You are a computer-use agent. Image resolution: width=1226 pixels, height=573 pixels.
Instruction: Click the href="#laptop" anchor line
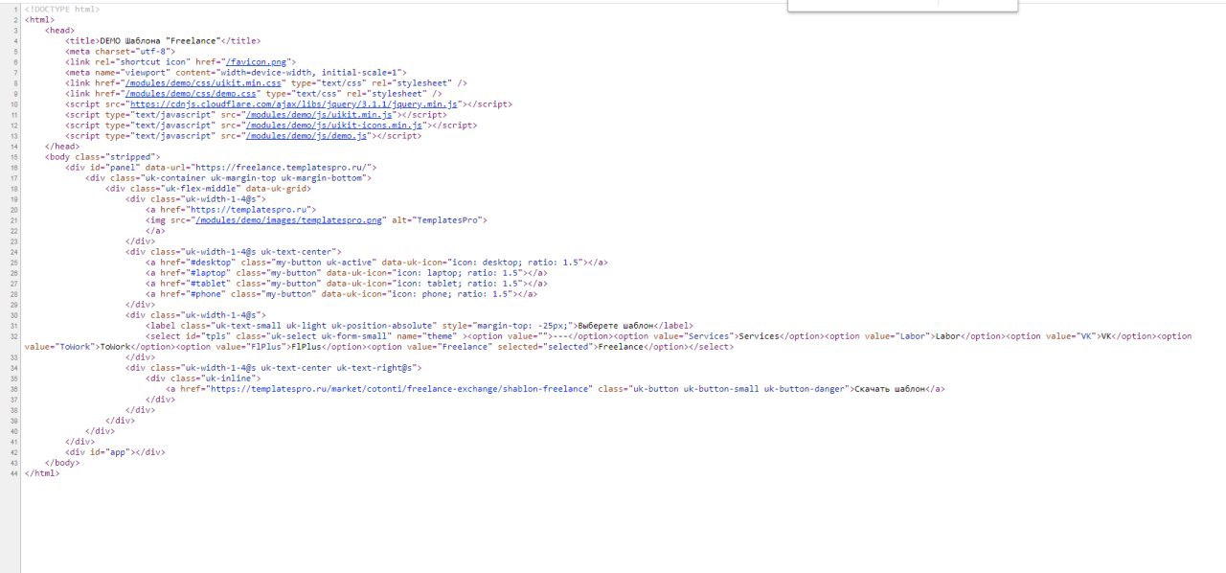click(347, 272)
